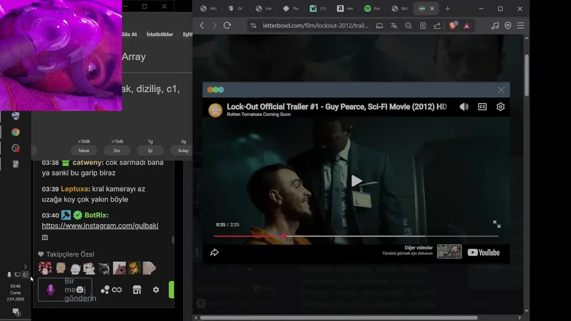The height and width of the screenshot is (321, 571).
Task: Open the VPN shield icon
Action: (x=508, y=26)
